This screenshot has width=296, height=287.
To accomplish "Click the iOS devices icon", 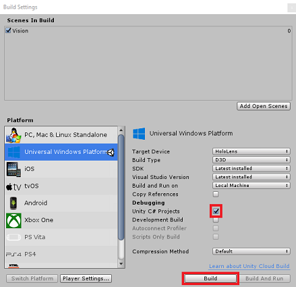I will click(x=13, y=169).
